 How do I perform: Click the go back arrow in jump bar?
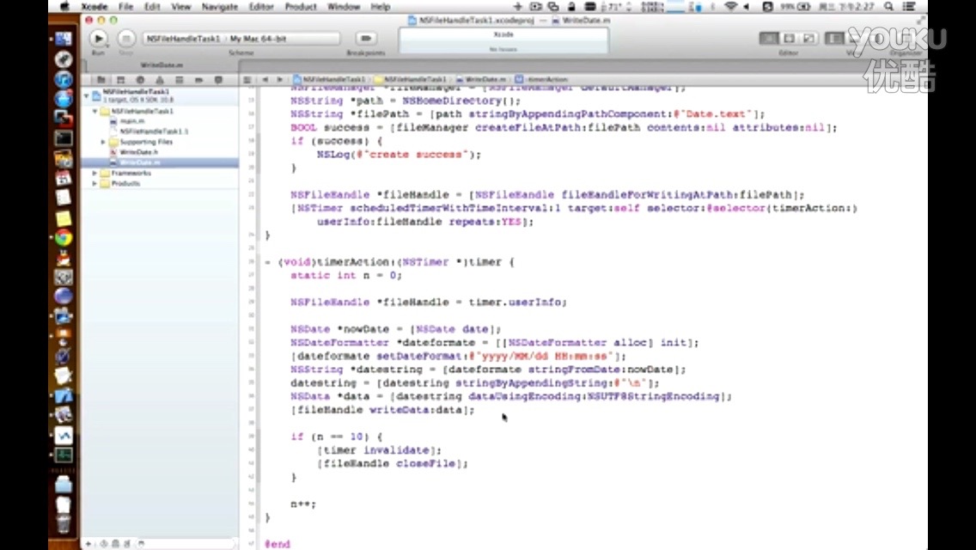pyautogui.click(x=266, y=79)
